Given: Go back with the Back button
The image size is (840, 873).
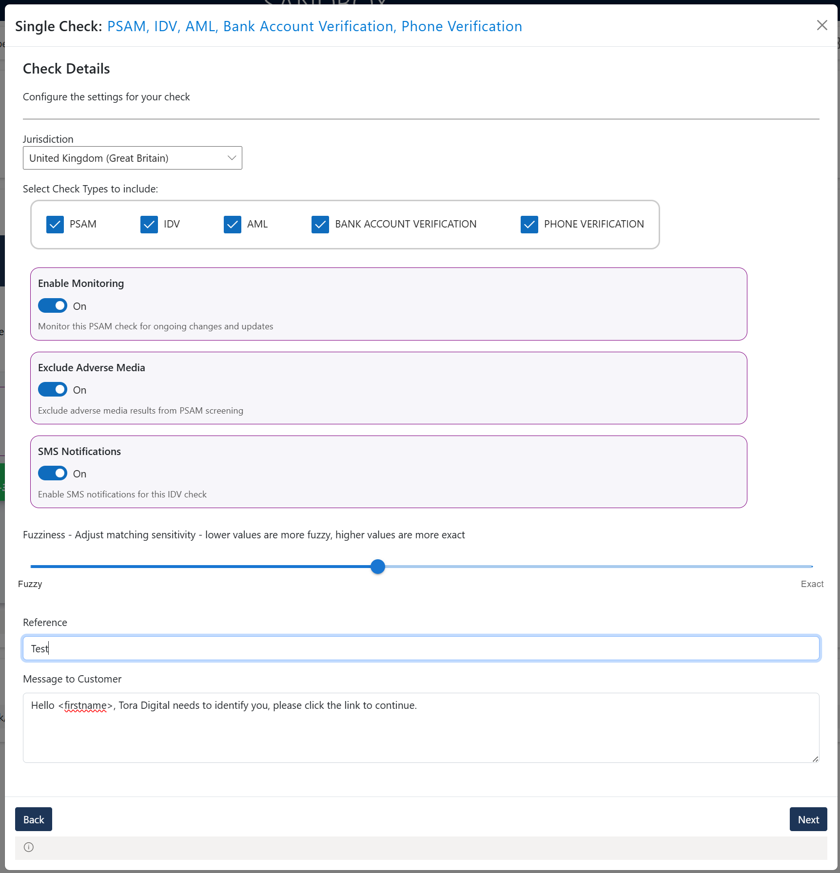Looking at the screenshot, I should 34,819.
